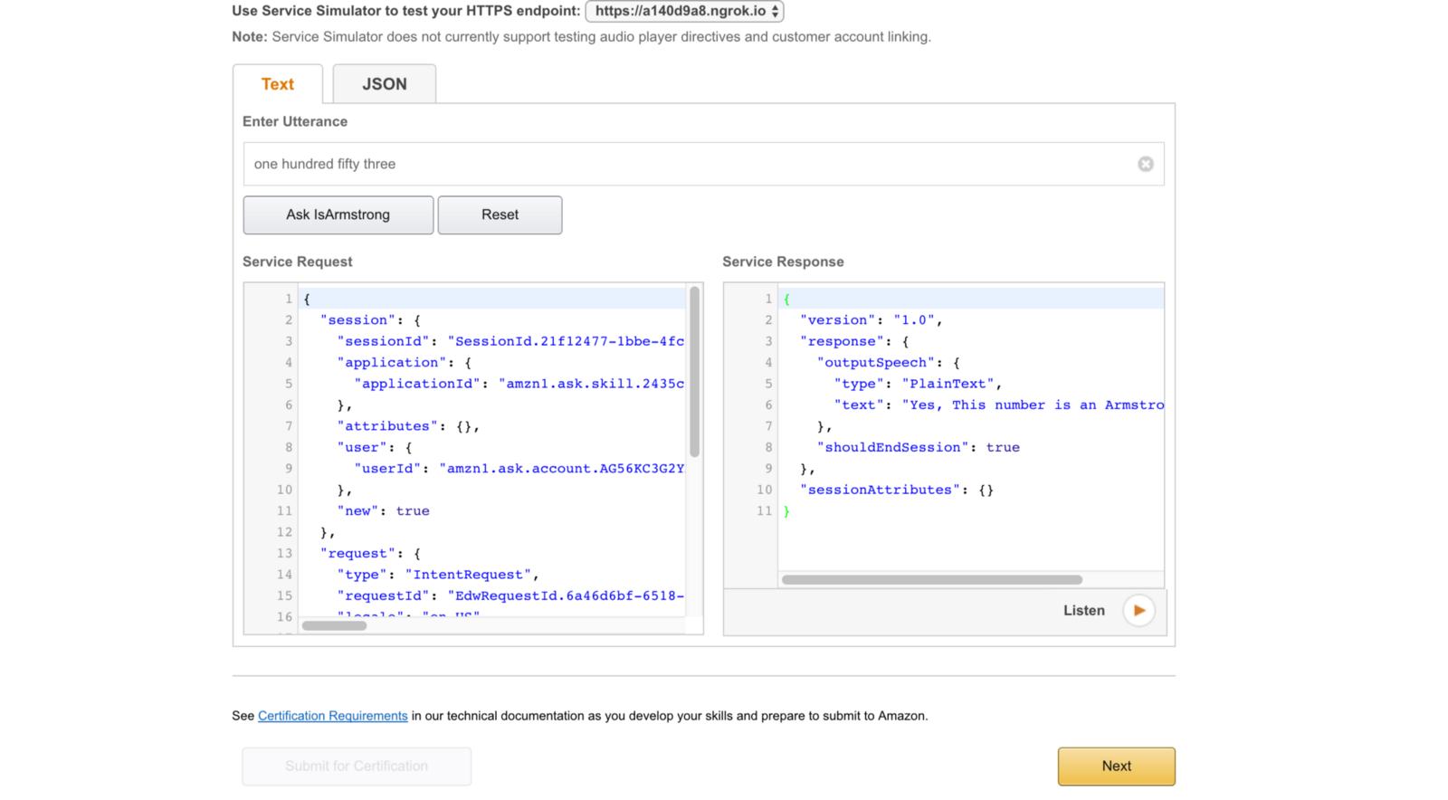This screenshot has height=800, width=1448.
Task: Switch to the JSON tab
Action: click(x=384, y=84)
